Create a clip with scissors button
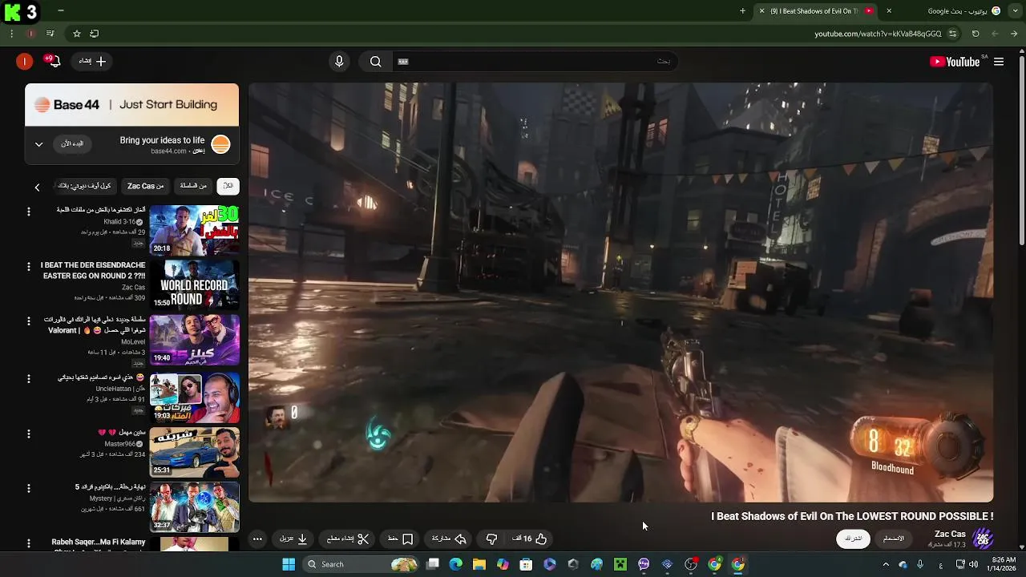This screenshot has width=1026, height=577. (x=347, y=539)
